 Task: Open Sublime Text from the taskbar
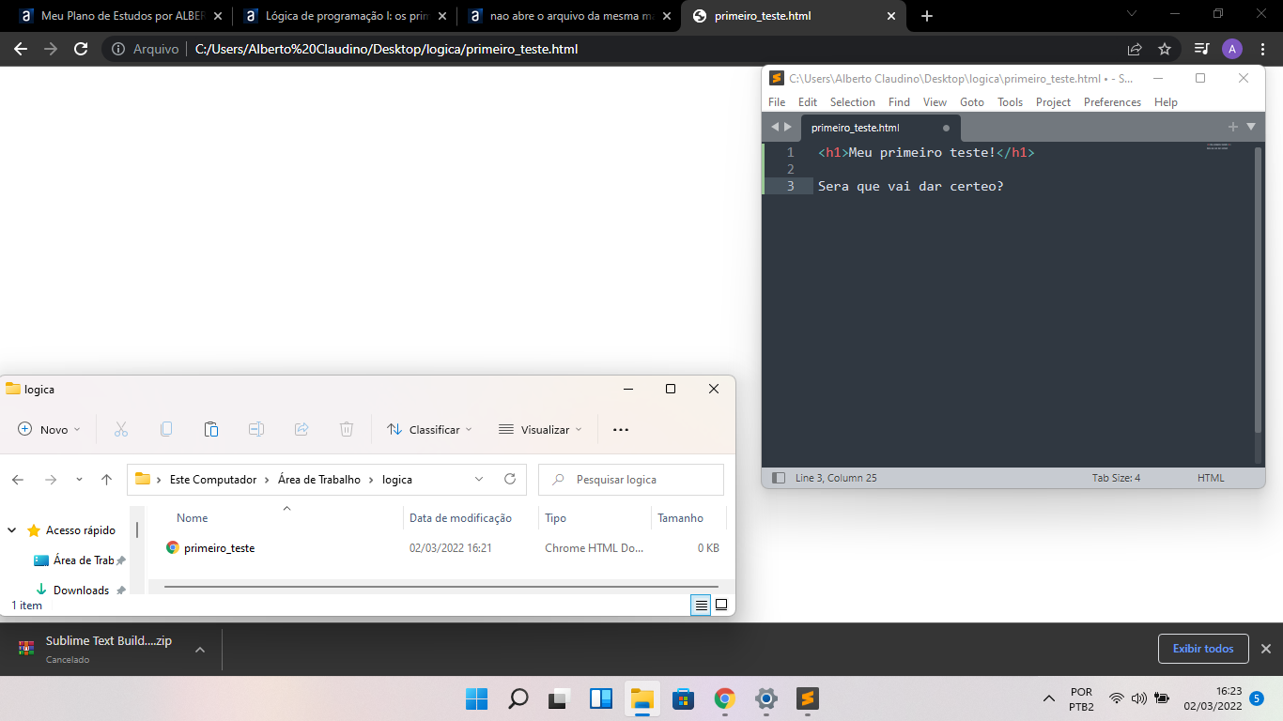pyautogui.click(x=808, y=698)
